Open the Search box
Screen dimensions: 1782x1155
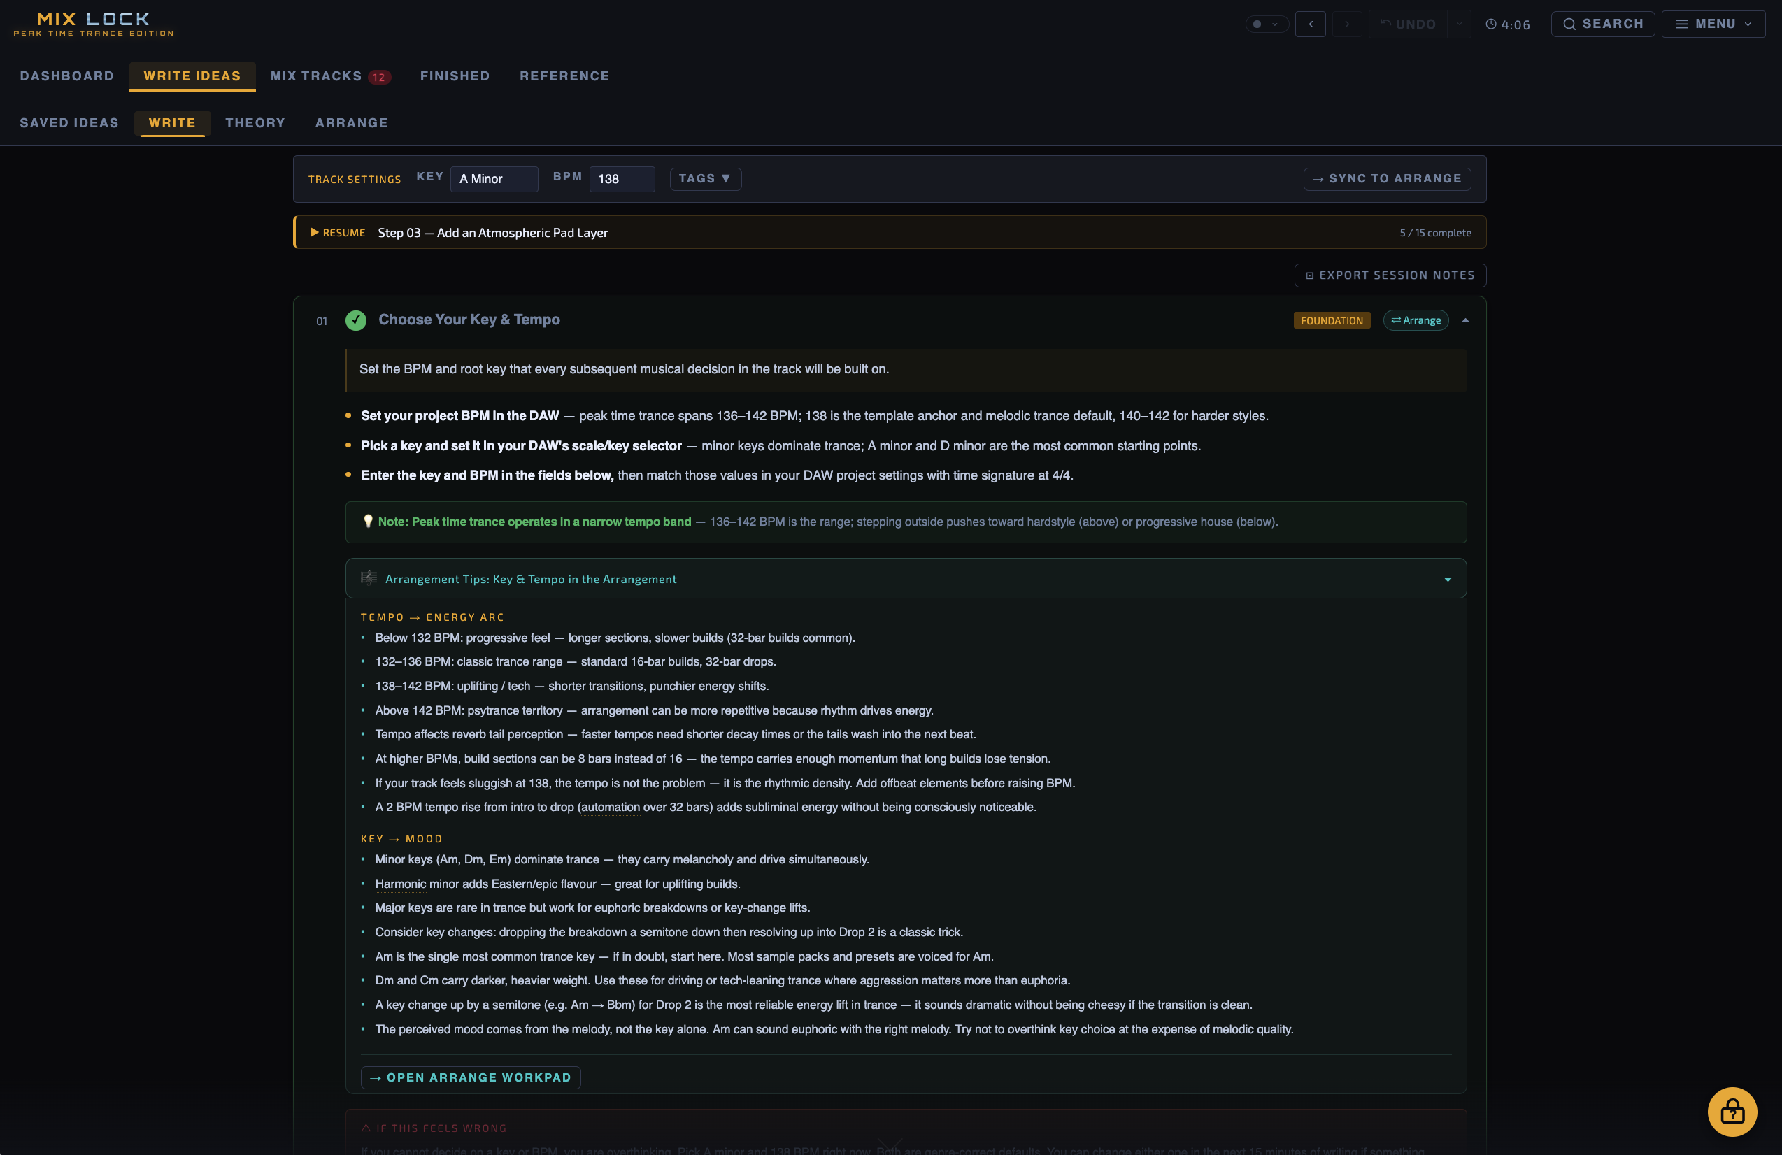1602,24
